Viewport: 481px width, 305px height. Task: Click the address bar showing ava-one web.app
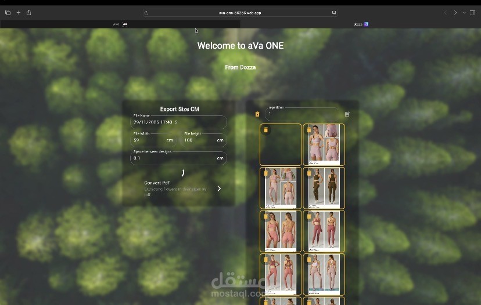[x=240, y=13]
